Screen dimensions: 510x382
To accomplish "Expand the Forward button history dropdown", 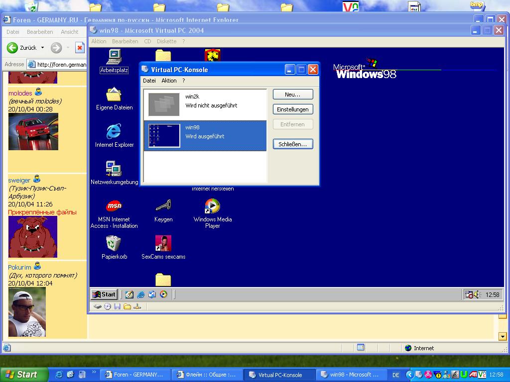I will coord(68,48).
